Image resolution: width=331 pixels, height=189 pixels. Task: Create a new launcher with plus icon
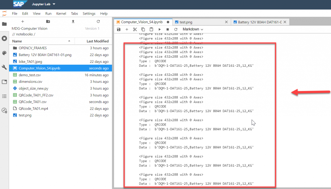tap(23, 21)
